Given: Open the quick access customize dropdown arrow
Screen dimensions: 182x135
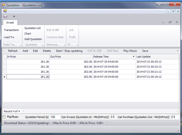Looking at the screenshot, I should click(14, 16).
